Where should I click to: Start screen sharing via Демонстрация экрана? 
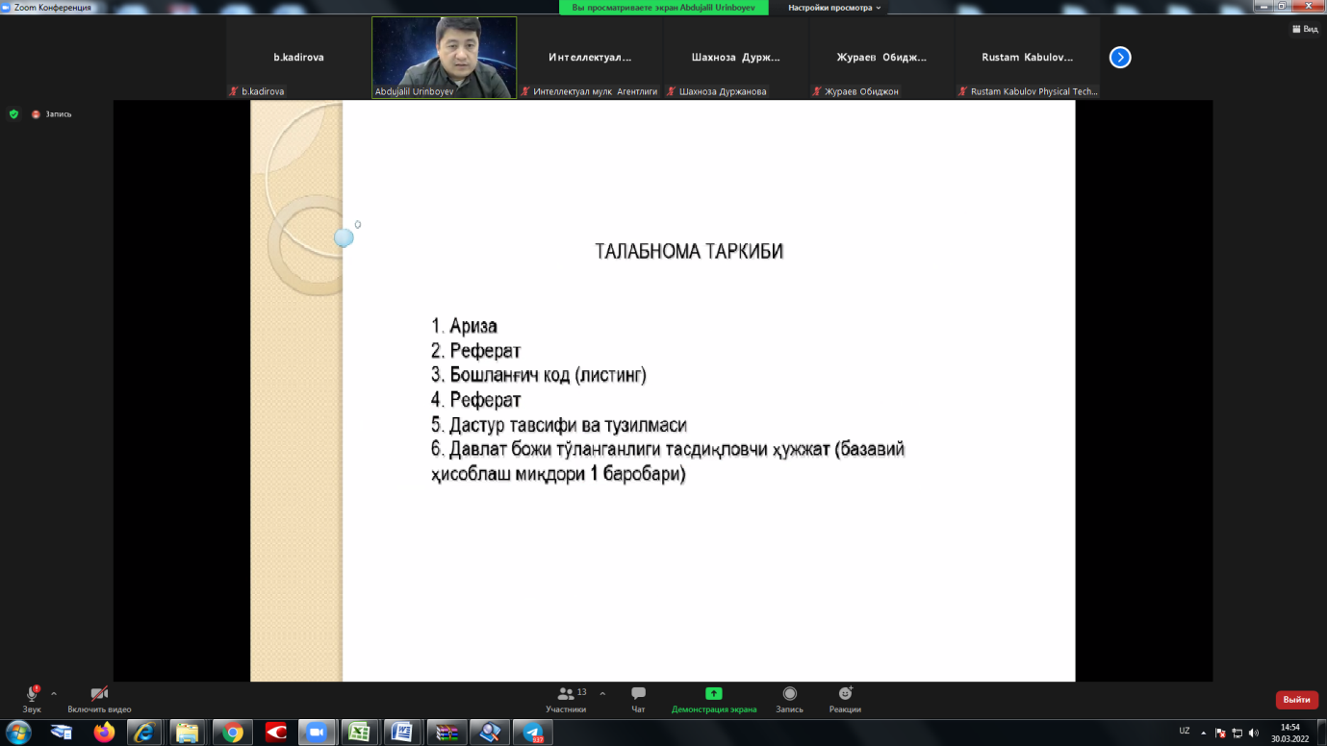[713, 698]
